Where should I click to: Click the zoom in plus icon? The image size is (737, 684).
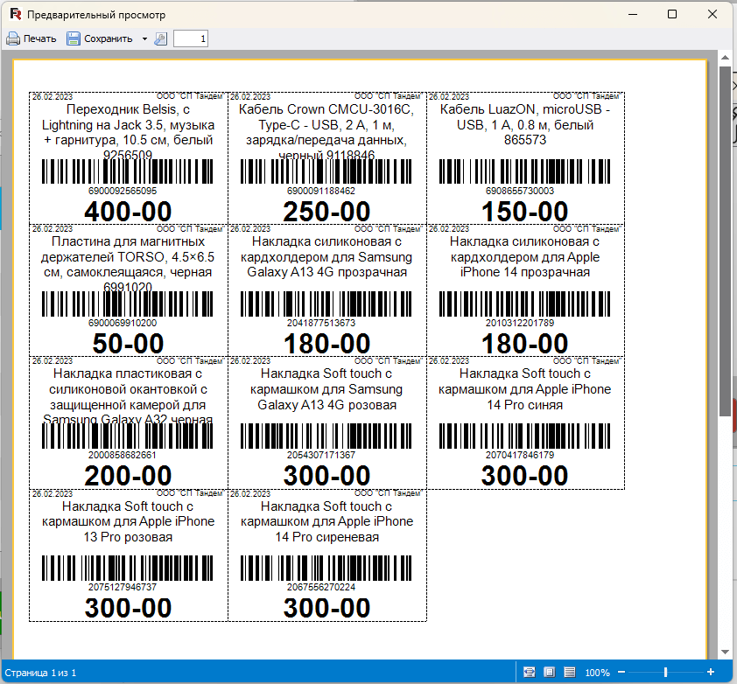[x=710, y=673]
